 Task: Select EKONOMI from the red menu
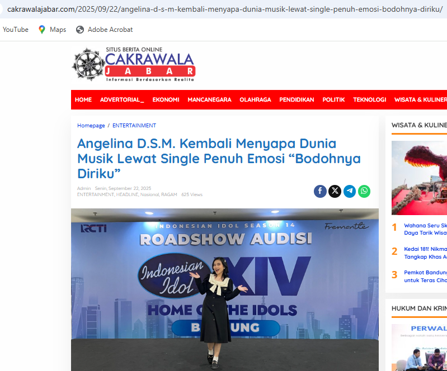(166, 100)
